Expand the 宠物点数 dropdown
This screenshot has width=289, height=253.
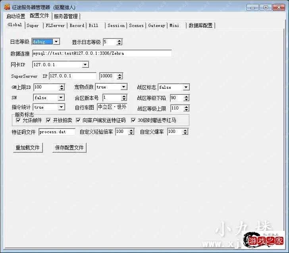click(124, 87)
